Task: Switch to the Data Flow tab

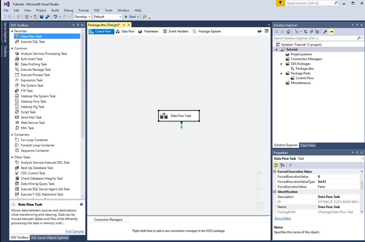Action: pyautogui.click(x=125, y=31)
